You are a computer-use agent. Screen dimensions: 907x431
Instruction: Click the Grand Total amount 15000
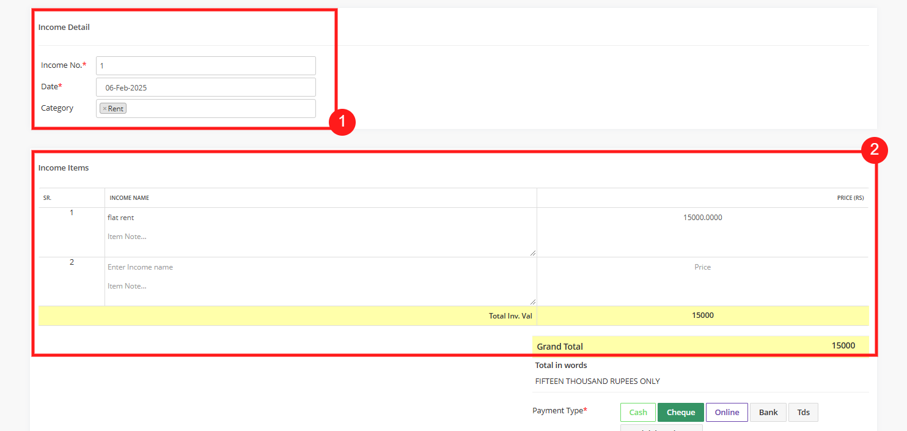843,346
